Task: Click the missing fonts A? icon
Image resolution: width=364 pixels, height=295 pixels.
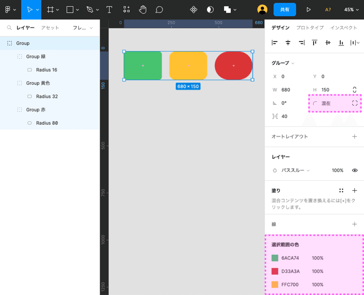Action: [328, 10]
